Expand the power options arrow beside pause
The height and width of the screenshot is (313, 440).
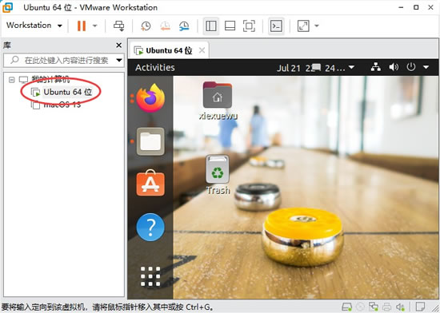[95, 26]
